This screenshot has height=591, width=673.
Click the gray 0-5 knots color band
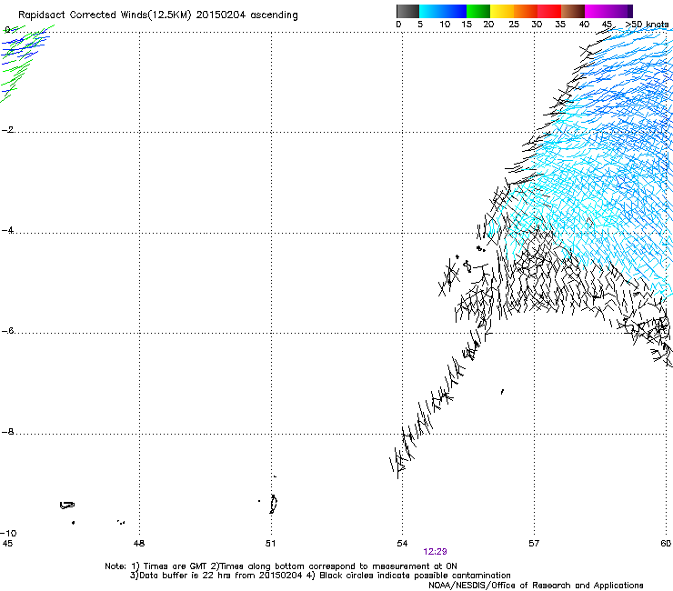coord(407,11)
